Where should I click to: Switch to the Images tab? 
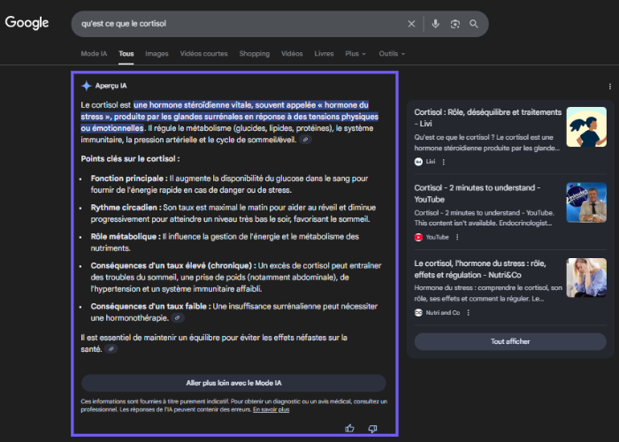[157, 54]
